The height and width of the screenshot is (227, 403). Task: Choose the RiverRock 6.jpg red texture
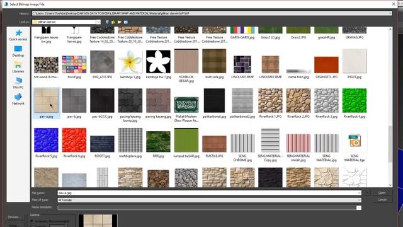pos(74,140)
